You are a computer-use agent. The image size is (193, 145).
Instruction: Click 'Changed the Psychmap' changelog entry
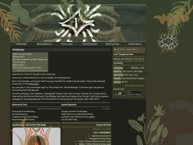point(100,139)
